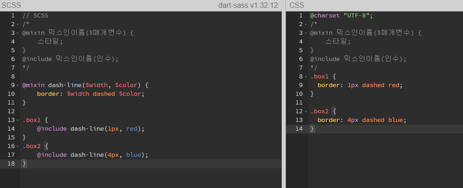Viewport: 463px width, 188px height.
Task: Click the '.box2 {' selector in CSS pane
Action: pyautogui.click(x=323, y=111)
